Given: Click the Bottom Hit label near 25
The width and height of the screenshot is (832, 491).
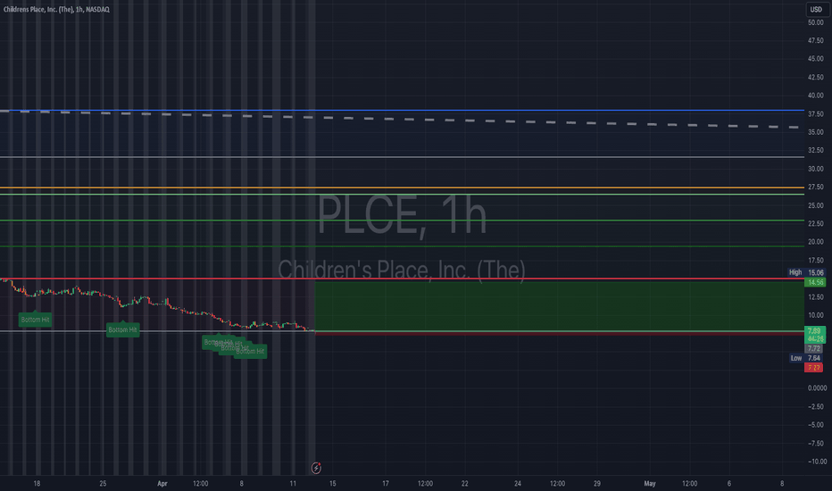Looking at the screenshot, I should click(x=122, y=329).
